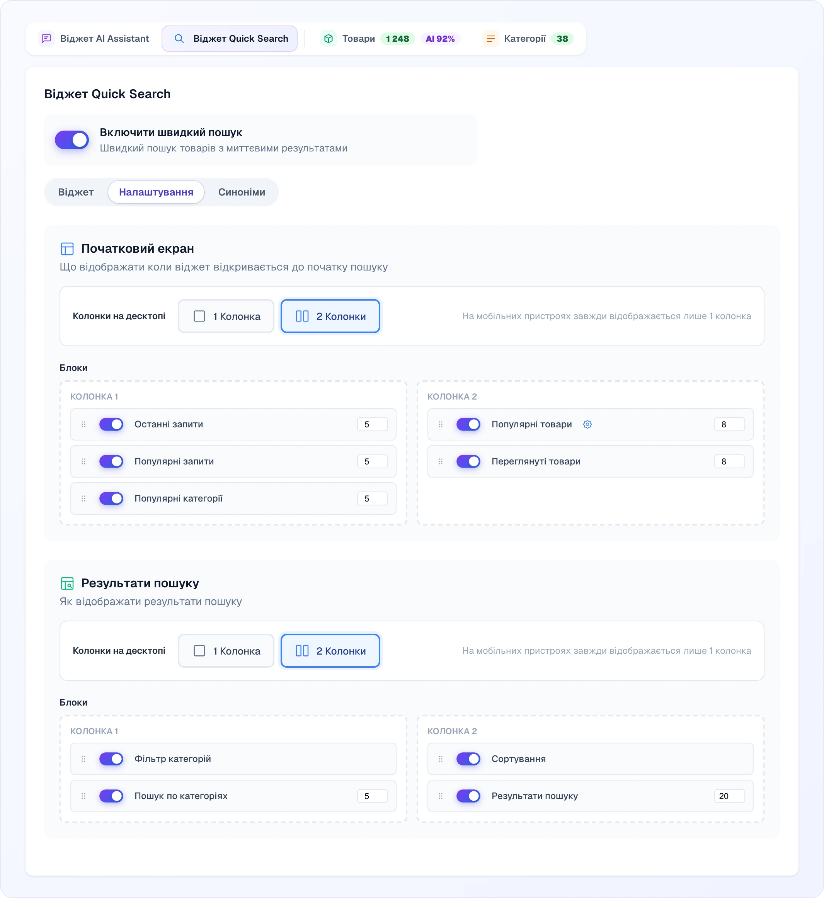Toggle off Пошук по категоріях block

click(x=111, y=796)
